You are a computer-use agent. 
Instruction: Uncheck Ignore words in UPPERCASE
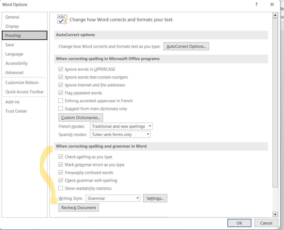pyautogui.click(x=61, y=69)
